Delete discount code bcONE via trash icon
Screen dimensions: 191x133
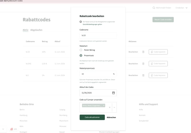(143, 64)
